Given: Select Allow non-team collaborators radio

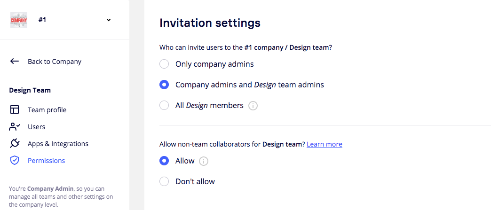Looking at the screenshot, I should [164, 161].
